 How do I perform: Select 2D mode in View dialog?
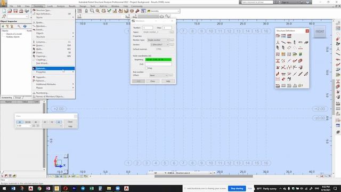coord(20,122)
